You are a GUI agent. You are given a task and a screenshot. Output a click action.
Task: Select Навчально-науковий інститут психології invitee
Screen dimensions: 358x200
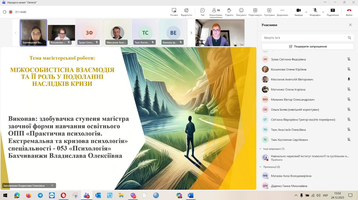click(x=307, y=158)
